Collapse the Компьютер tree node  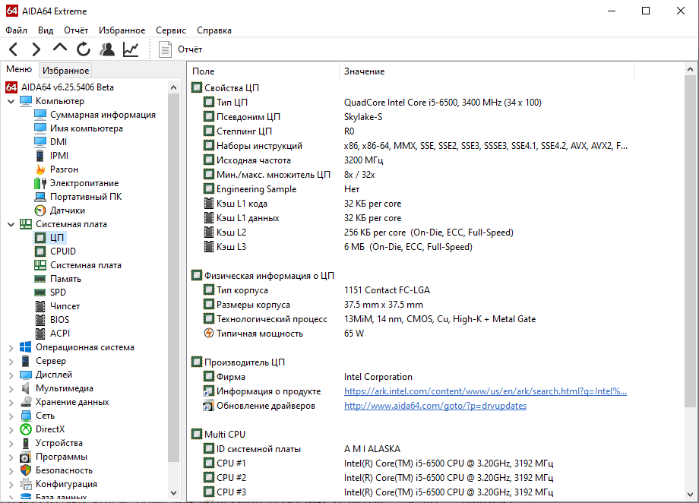(11, 101)
